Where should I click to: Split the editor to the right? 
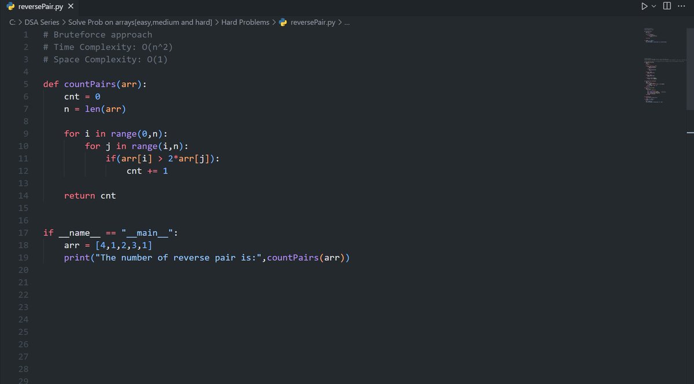click(x=667, y=7)
